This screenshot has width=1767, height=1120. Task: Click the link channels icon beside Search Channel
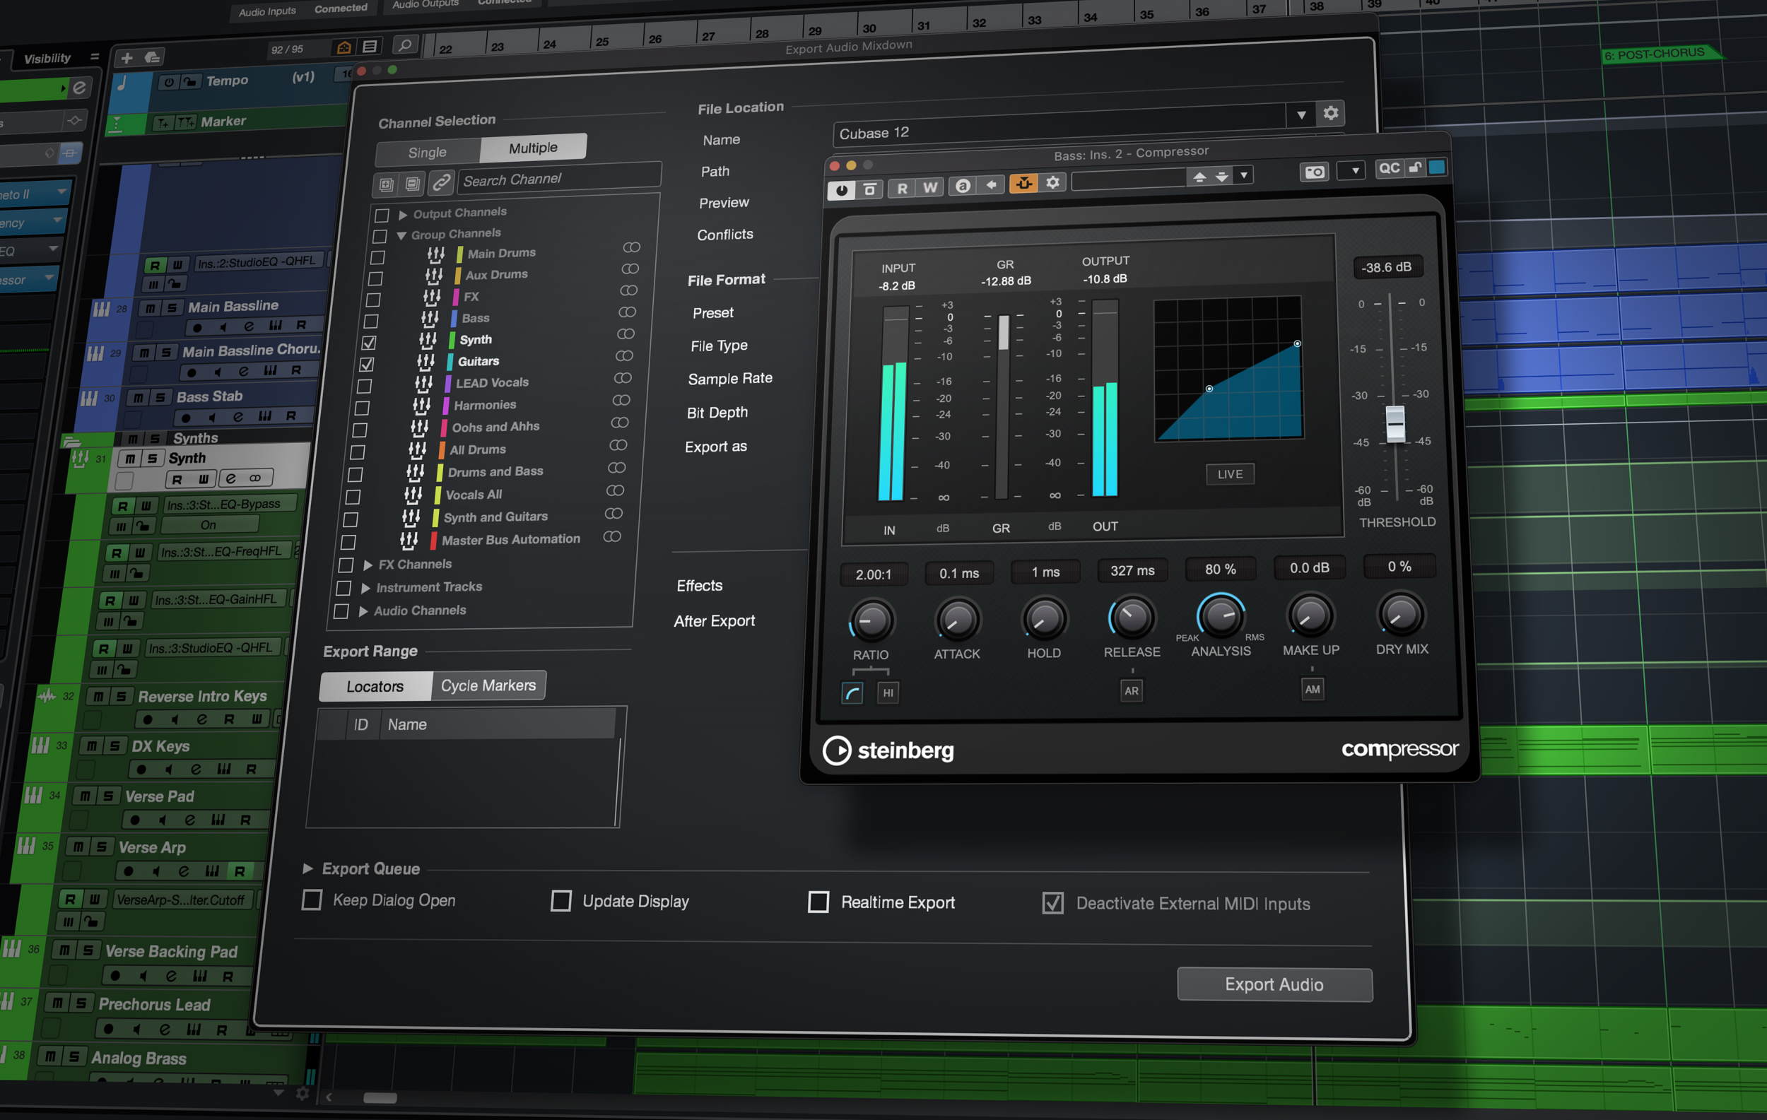coord(441,183)
